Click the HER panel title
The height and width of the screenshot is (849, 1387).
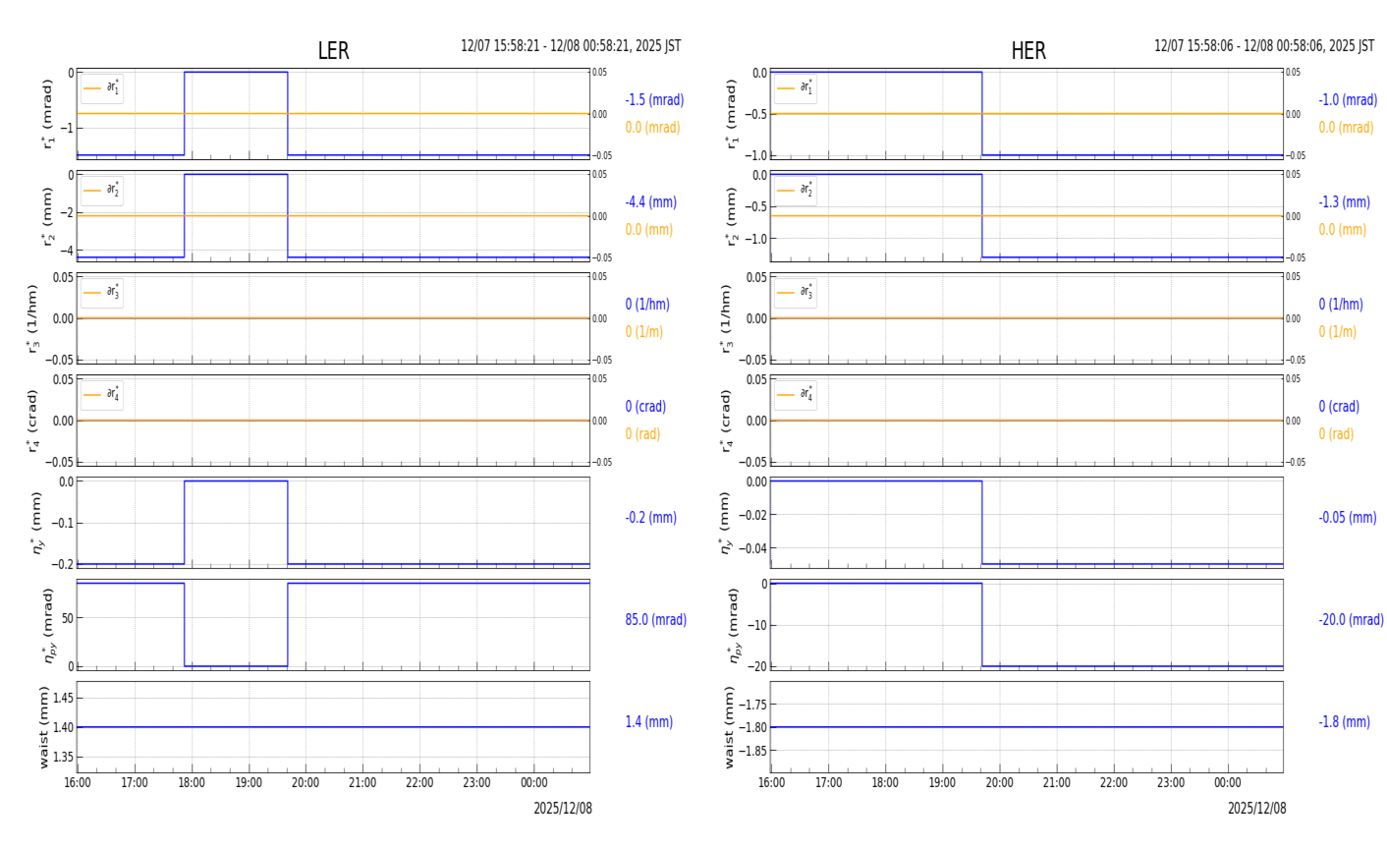pyautogui.click(x=1028, y=51)
